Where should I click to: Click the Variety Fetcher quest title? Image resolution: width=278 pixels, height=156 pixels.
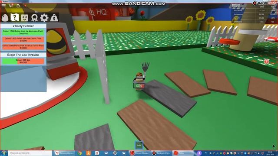coord(23,26)
